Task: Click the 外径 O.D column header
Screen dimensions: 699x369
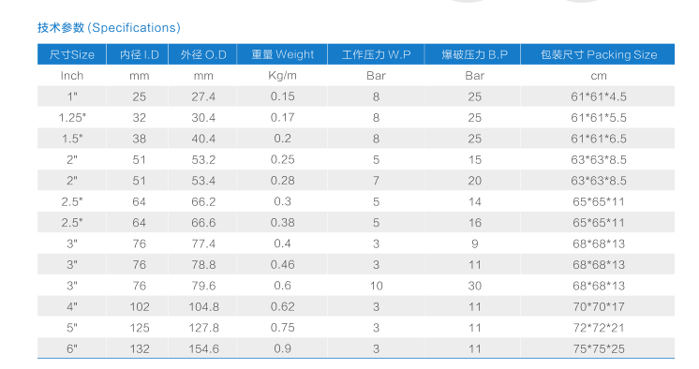Action: pos(203,54)
